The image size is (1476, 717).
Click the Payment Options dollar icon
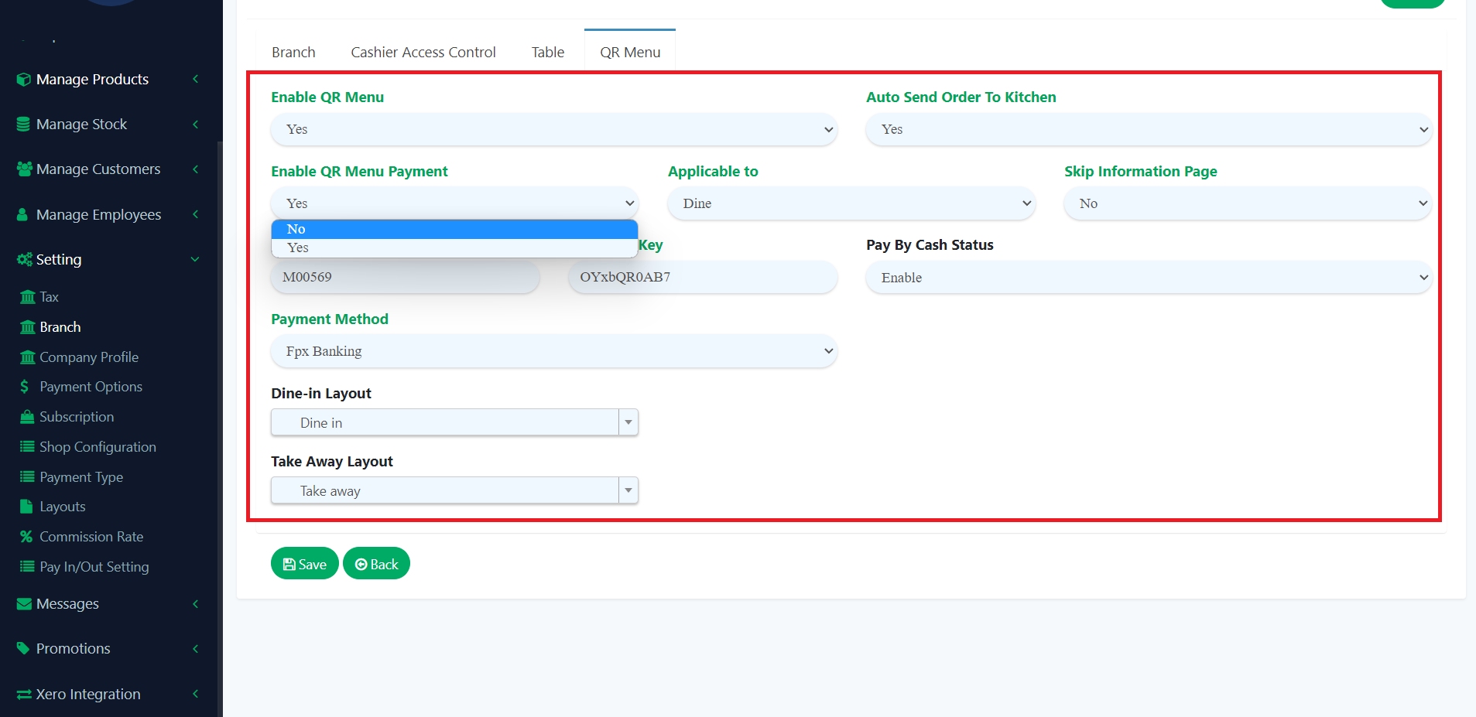click(x=25, y=386)
